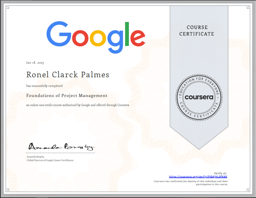Click the text Foundations of Project Management
This screenshot has width=256, height=198.
pyautogui.click(x=67, y=95)
